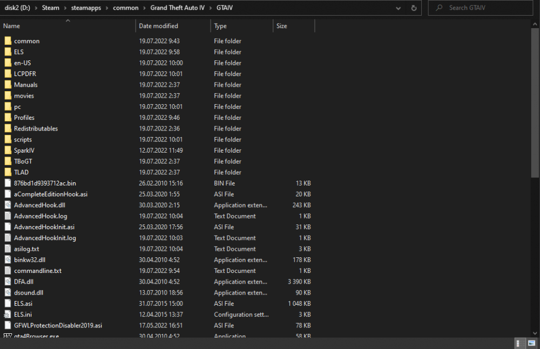Click the scrollbar up arrow

click(535, 24)
